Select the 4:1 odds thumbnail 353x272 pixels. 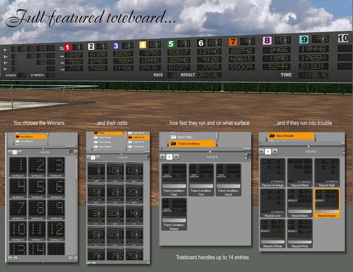[x=134, y=215]
